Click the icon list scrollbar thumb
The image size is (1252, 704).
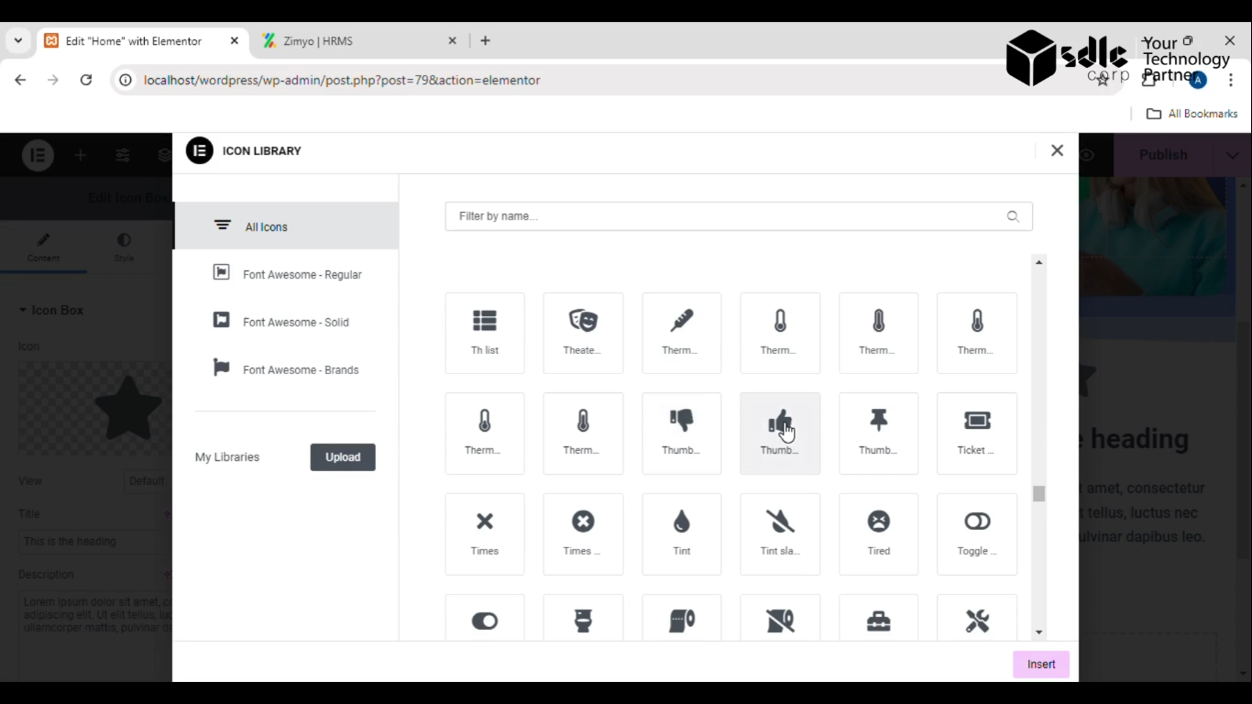coord(1038,493)
